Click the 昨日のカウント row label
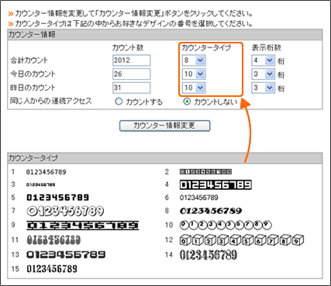331x286 pixels. click(x=33, y=88)
